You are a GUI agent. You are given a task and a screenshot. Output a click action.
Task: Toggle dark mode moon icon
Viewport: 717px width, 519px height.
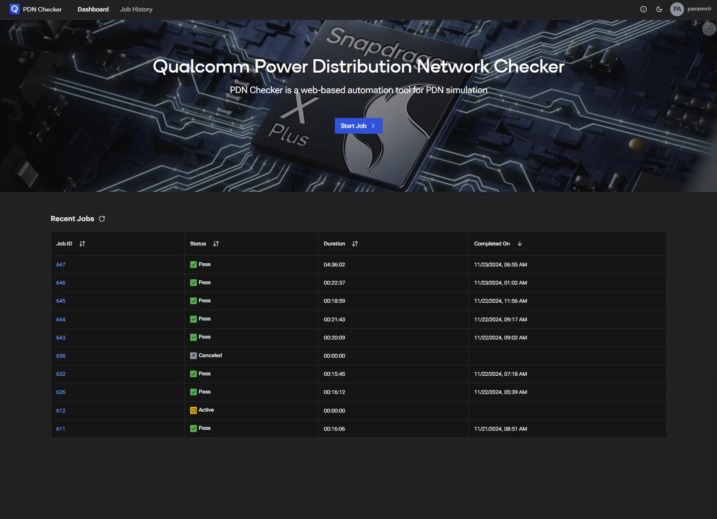[659, 9]
